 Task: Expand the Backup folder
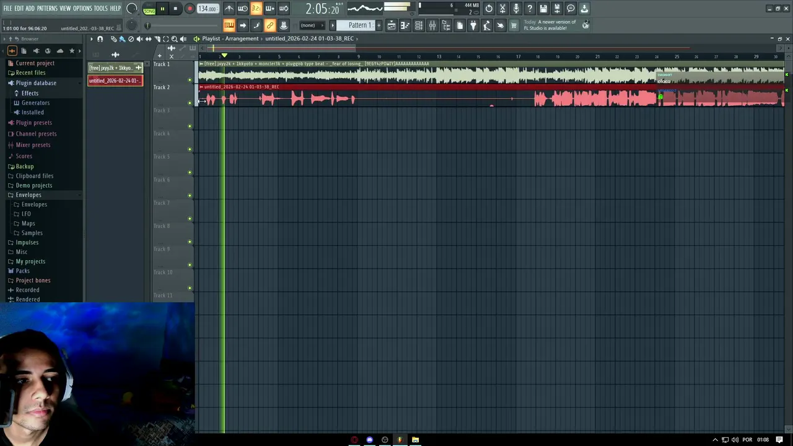click(25, 167)
